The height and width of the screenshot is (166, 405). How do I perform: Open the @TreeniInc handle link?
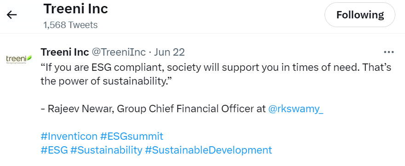click(119, 52)
